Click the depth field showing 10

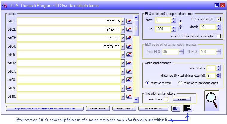[208, 27]
